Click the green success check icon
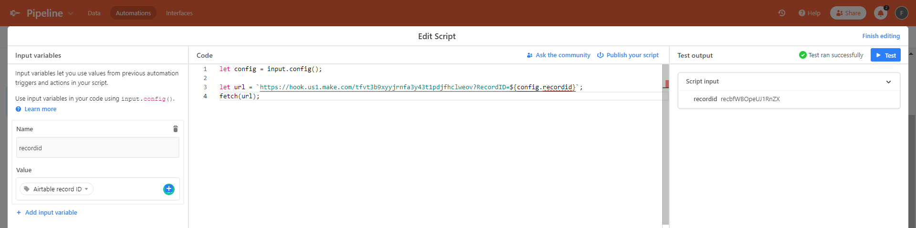The width and height of the screenshot is (916, 228). pos(802,55)
